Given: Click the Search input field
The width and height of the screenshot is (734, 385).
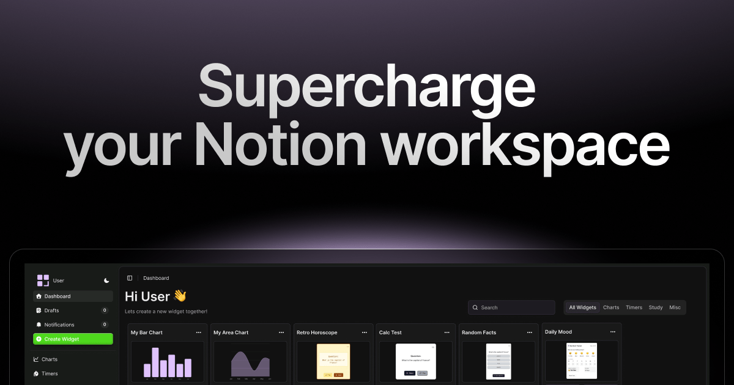Looking at the screenshot, I should (x=511, y=307).
